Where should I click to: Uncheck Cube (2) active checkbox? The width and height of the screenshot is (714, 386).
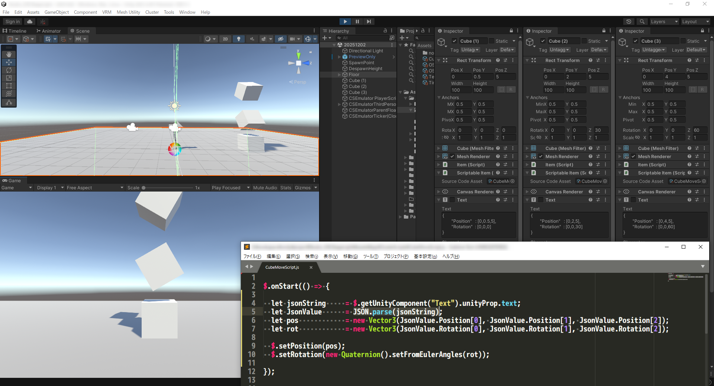click(543, 41)
